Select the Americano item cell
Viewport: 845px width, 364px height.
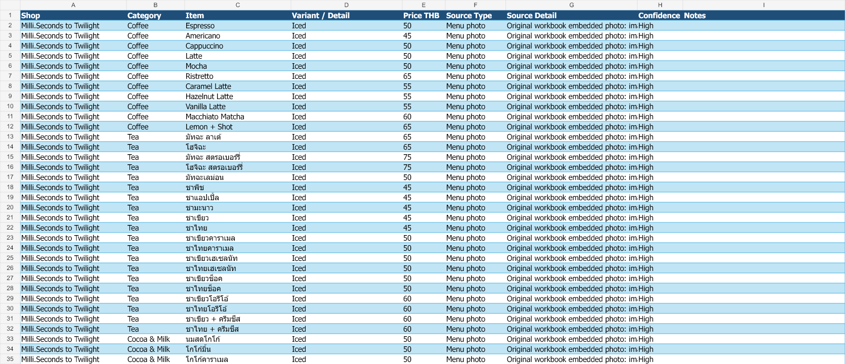pos(238,36)
